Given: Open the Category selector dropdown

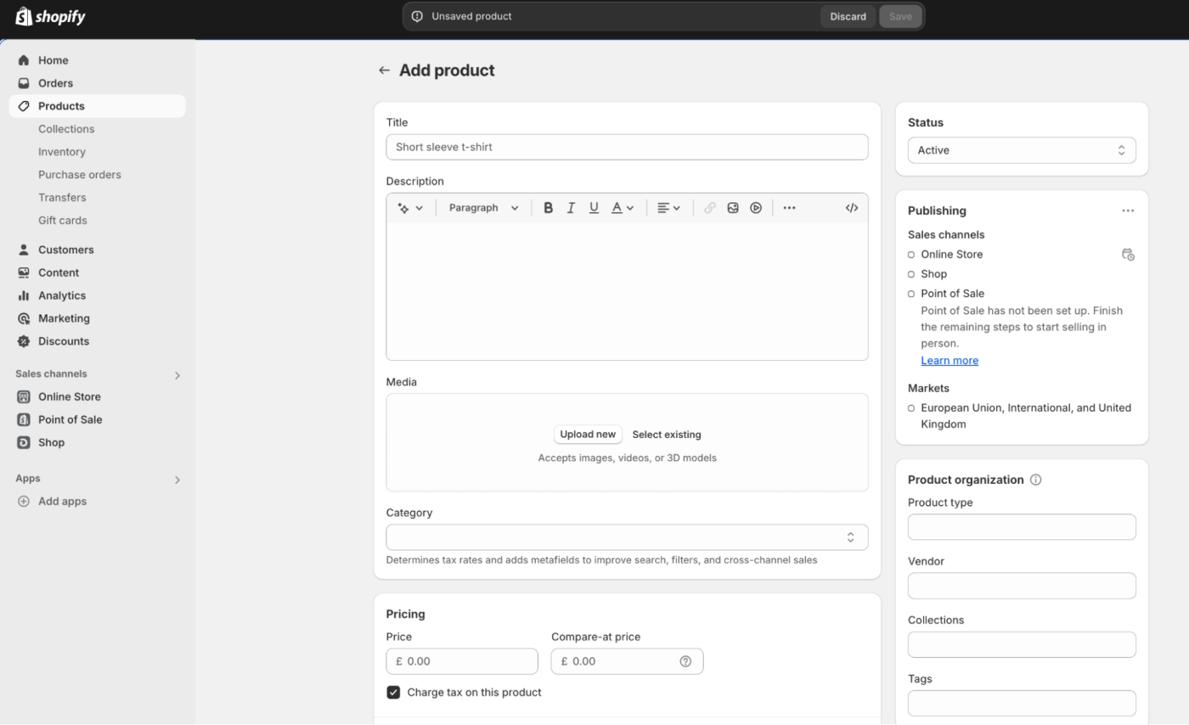Looking at the screenshot, I should click(x=627, y=537).
